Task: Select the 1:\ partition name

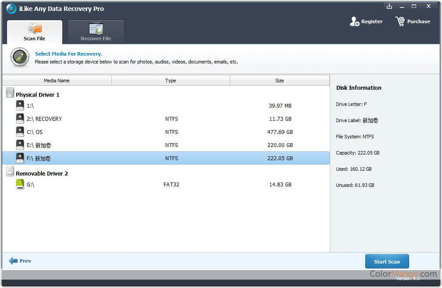Action: click(30, 106)
